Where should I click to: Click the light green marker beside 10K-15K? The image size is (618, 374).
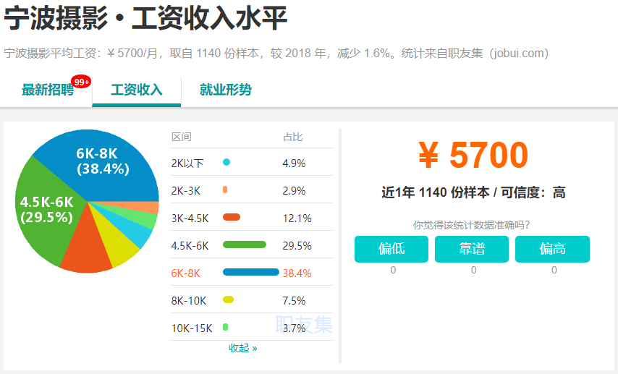226,327
